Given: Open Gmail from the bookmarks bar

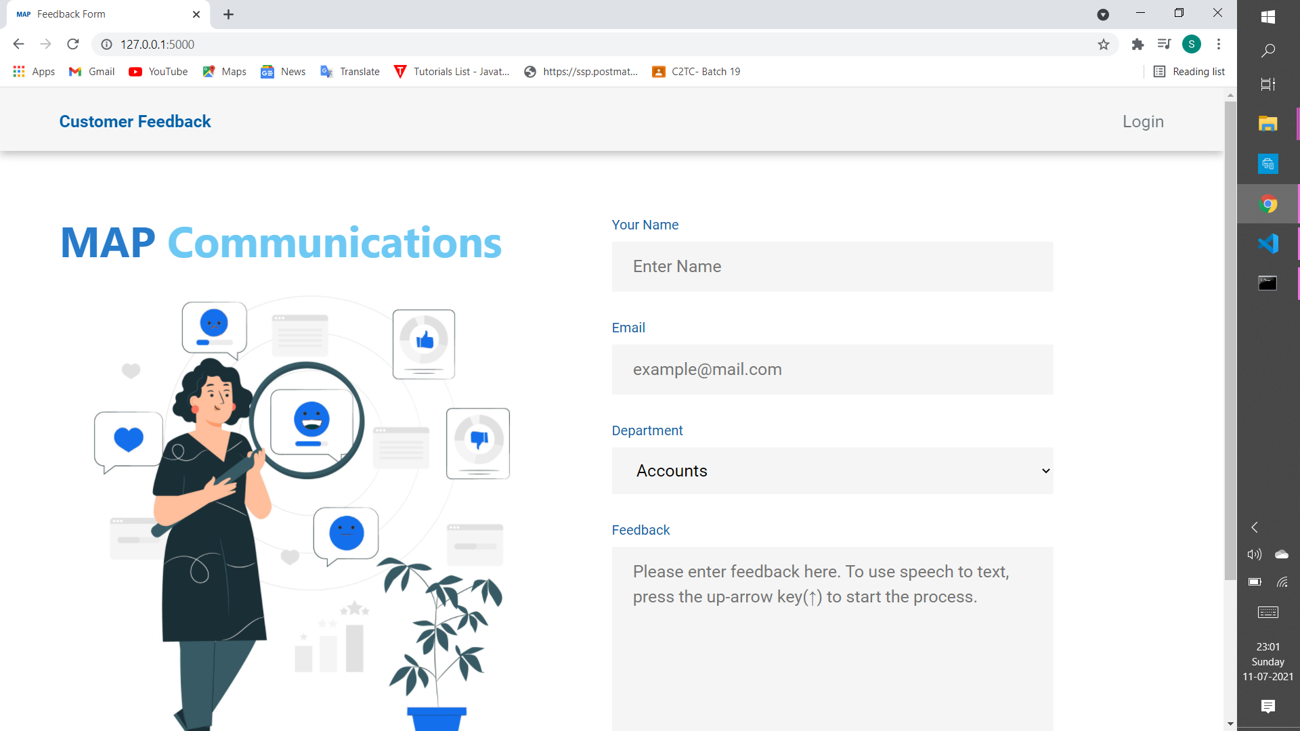Looking at the screenshot, I should [91, 71].
